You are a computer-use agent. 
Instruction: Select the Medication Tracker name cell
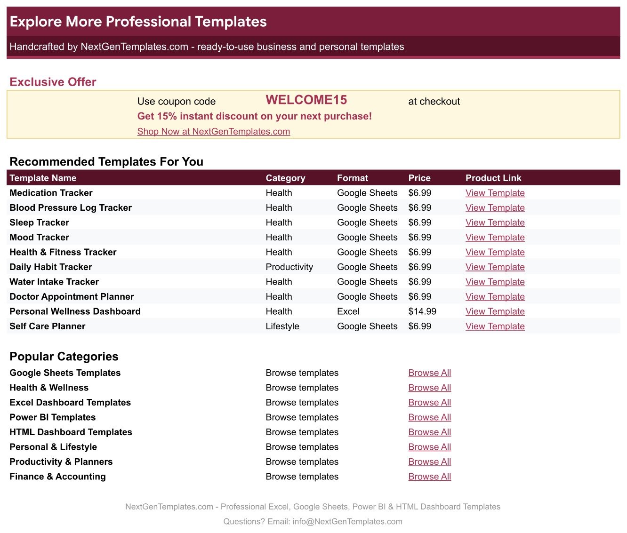coord(51,193)
